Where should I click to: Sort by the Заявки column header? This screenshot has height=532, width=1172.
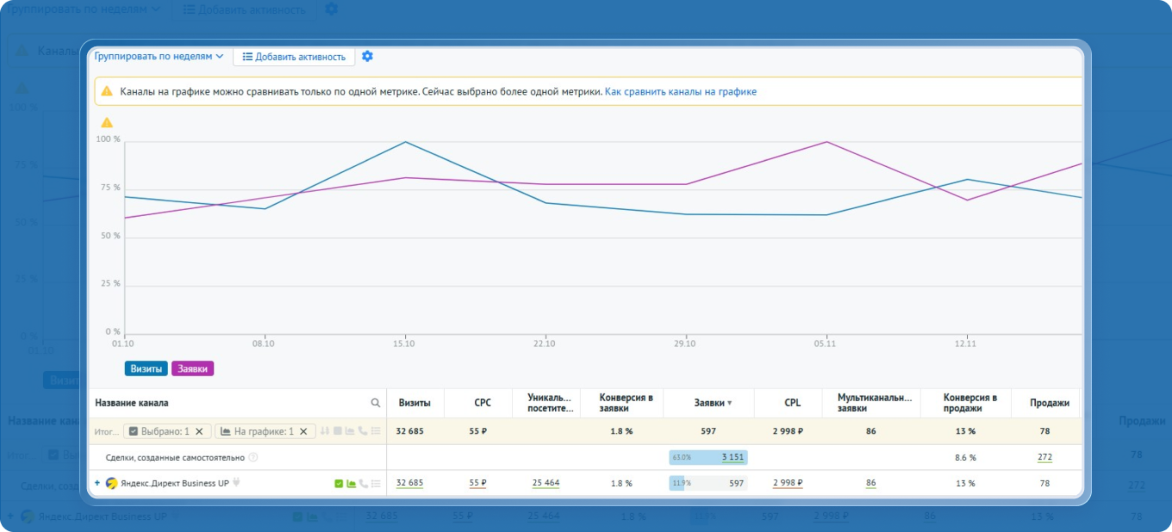(x=713, y=403)
